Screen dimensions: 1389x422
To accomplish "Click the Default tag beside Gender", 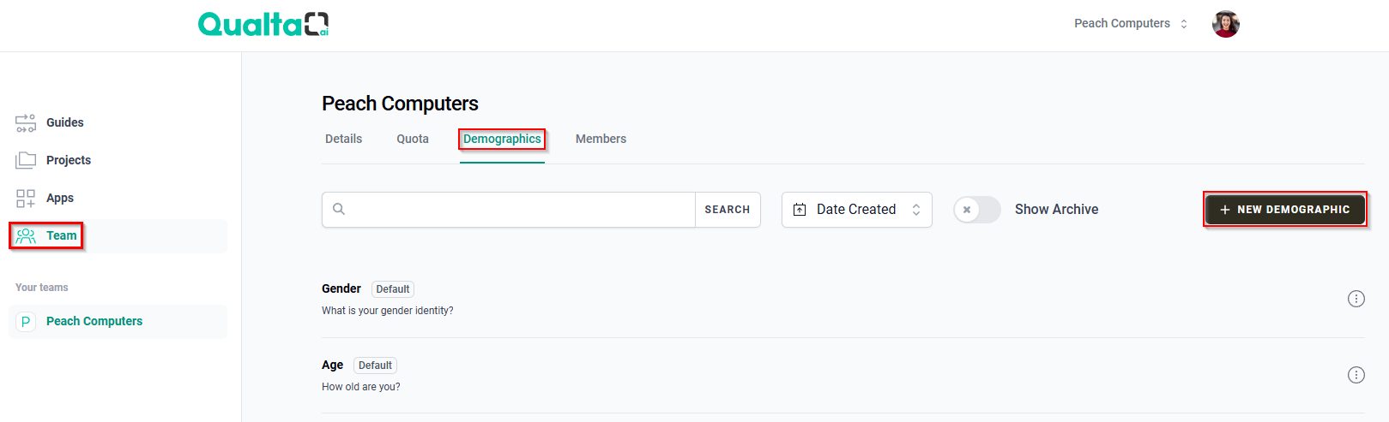I will click(393, 289).
